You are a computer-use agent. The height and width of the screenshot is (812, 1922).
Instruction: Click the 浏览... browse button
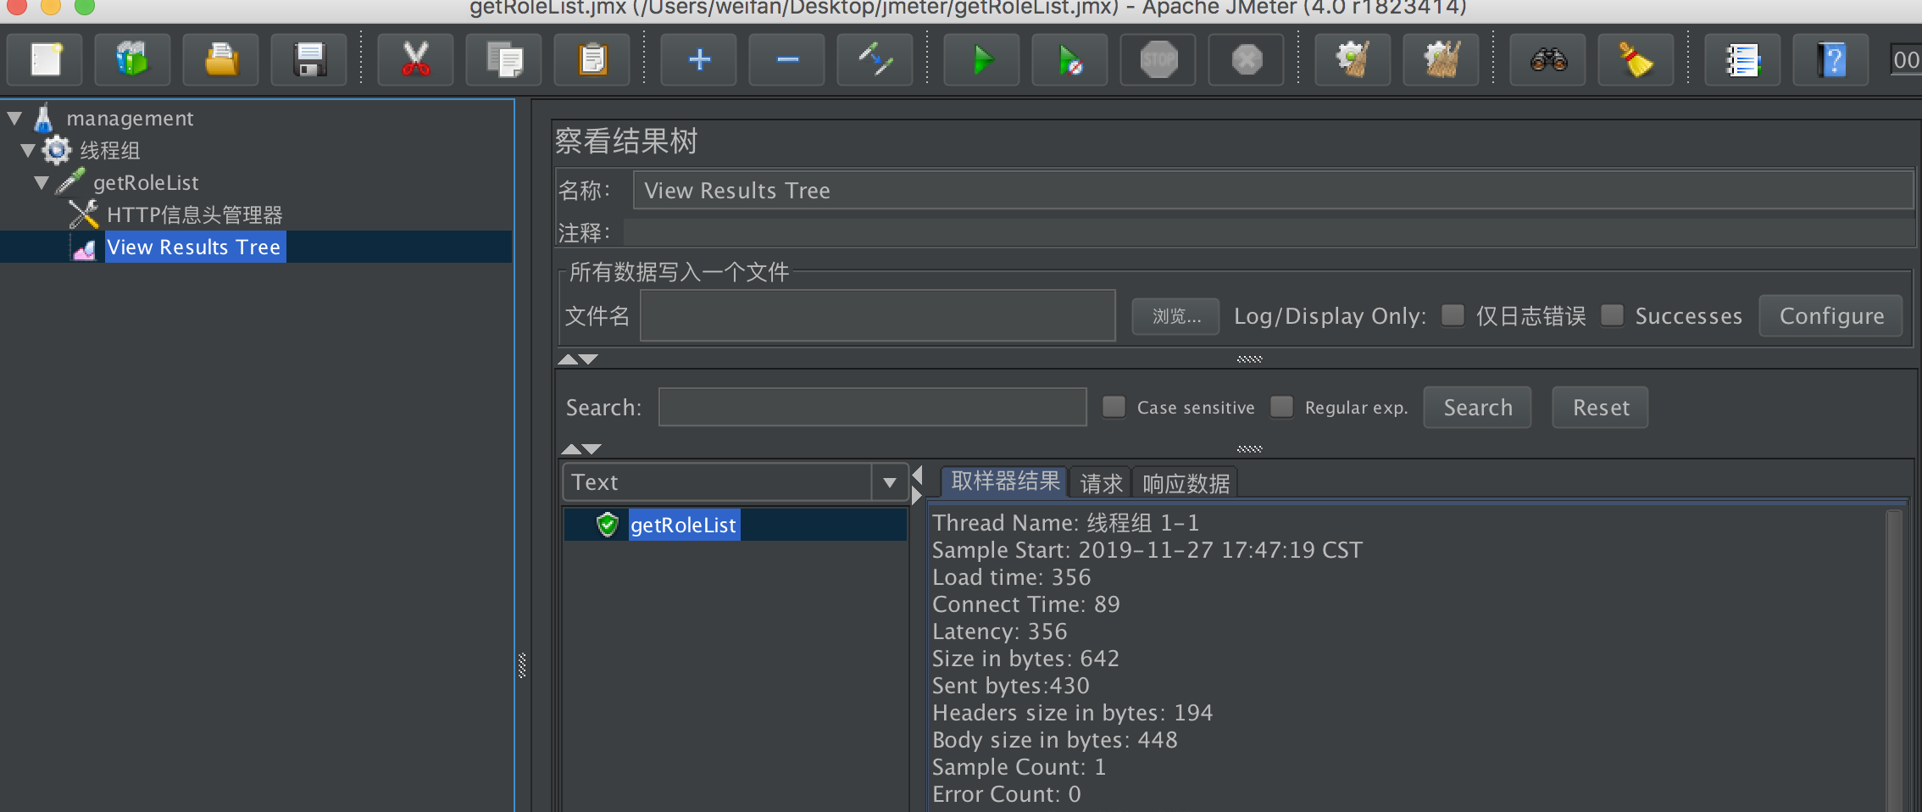[x=1176, y=316]
